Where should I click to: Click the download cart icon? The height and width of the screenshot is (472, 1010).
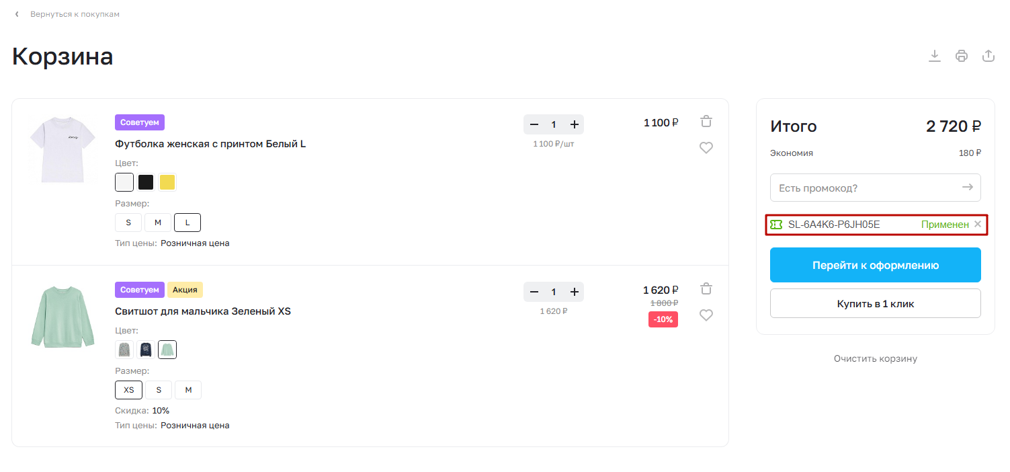pos(934,56)
